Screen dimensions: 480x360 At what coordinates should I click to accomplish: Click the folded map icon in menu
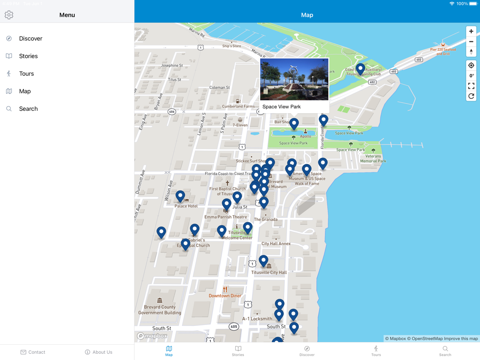click(x=9, y=91)
